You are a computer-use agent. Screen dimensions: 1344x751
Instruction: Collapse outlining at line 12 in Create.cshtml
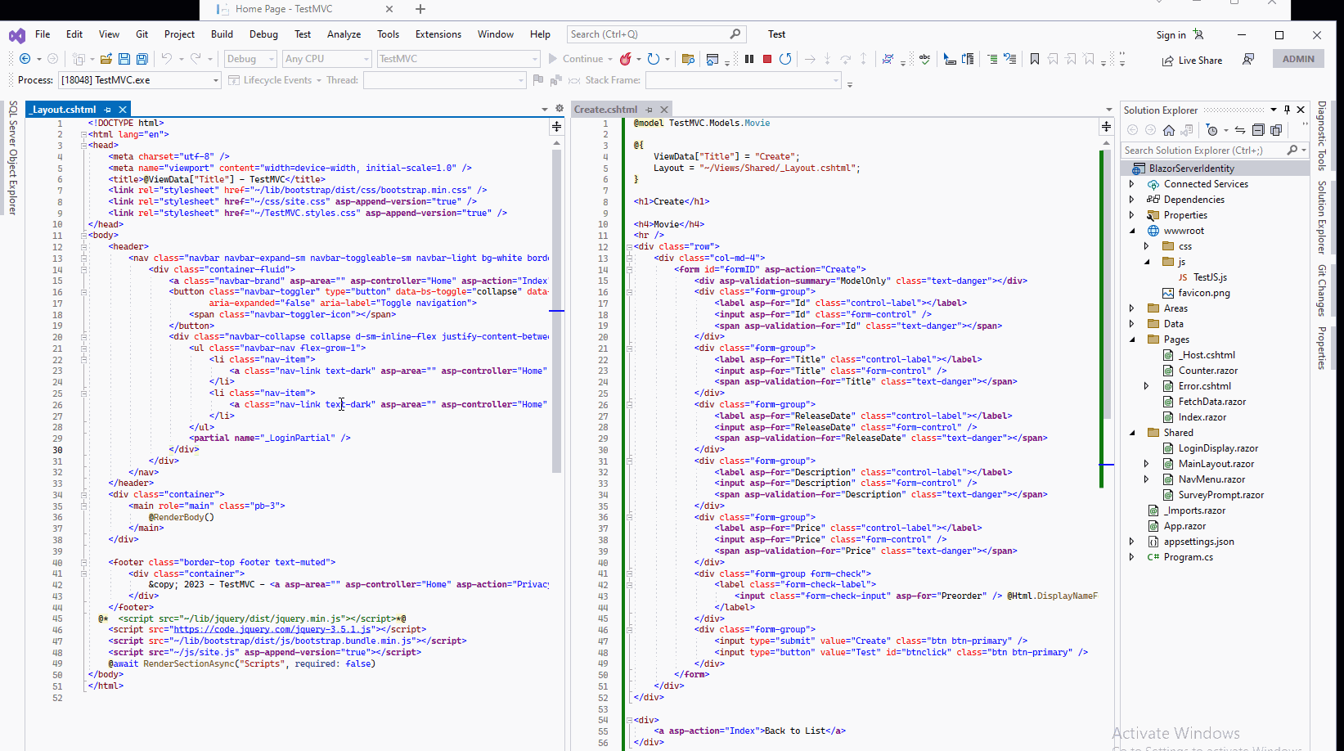pos(629,246)
